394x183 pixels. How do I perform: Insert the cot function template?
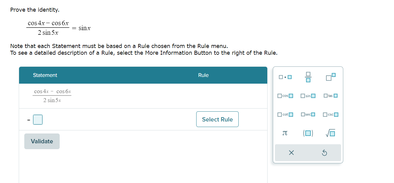[x=285, y=114]
